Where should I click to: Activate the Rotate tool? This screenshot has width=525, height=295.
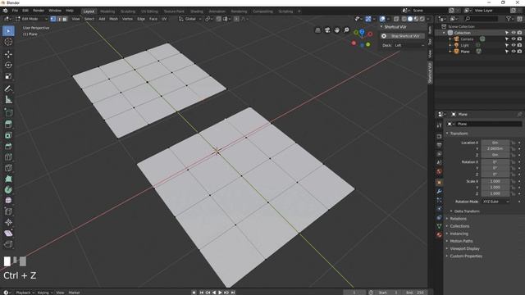tap(8, 65)
